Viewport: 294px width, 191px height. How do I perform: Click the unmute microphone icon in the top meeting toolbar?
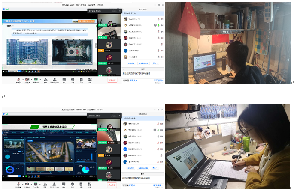(x=18, y=79)
